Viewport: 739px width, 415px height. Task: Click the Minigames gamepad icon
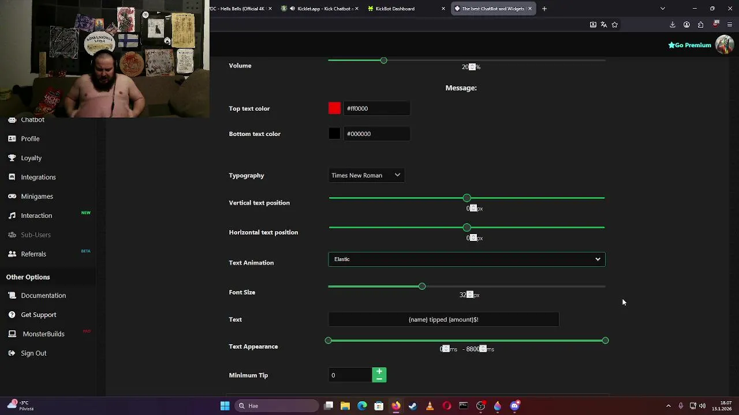click(12, 197)
